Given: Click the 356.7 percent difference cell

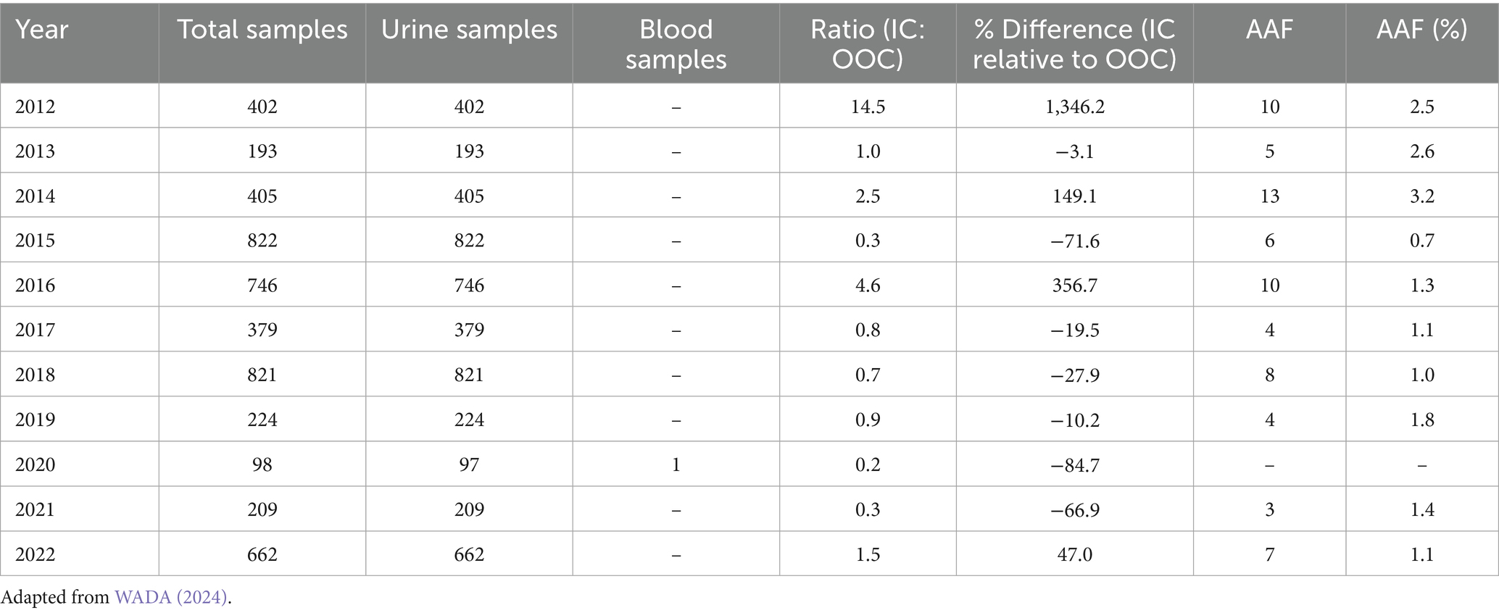Looking at the screenshot, I should pyautogui.click(x=1075, y=285).
